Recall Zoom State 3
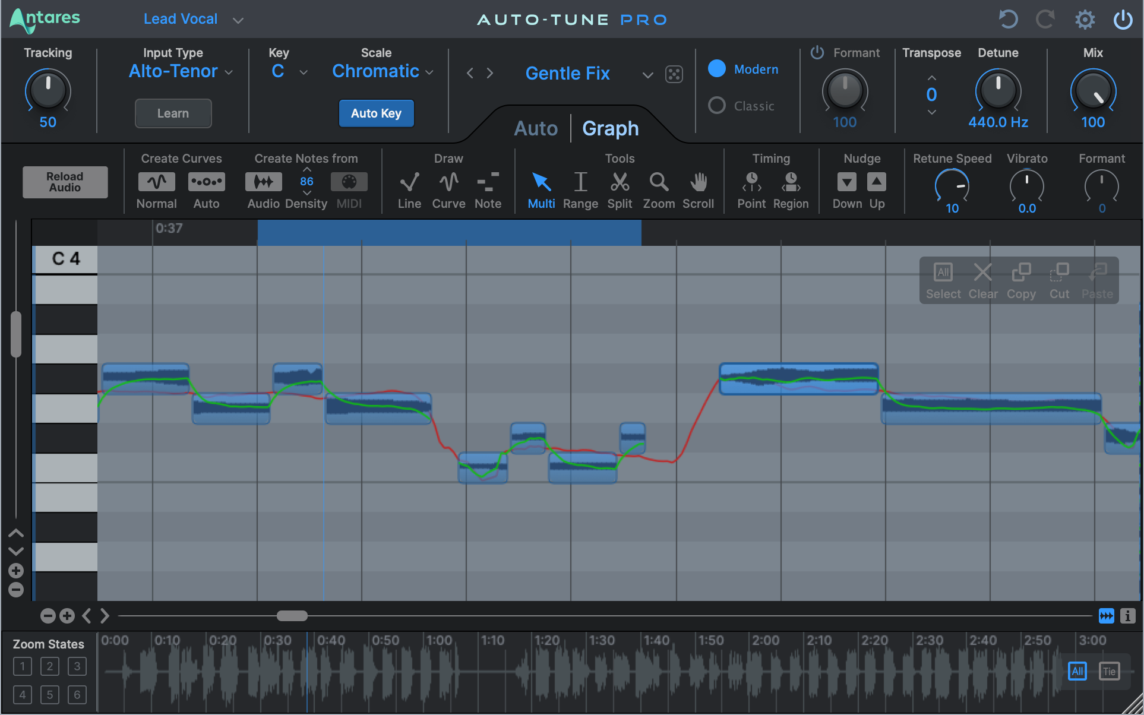1144x715 pixels. [77, 666]
